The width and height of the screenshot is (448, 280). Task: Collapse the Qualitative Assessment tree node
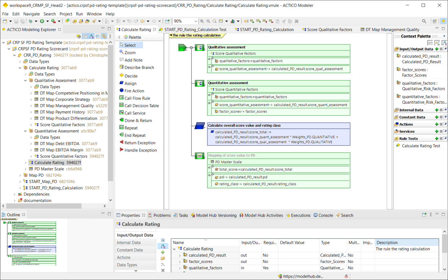click(x=26, y=80)
